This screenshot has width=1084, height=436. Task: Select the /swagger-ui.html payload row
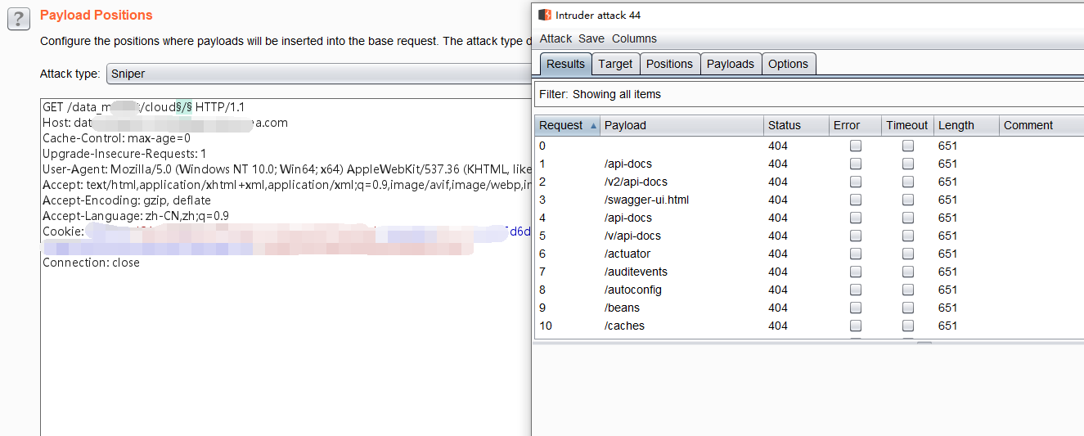[809, 200]
